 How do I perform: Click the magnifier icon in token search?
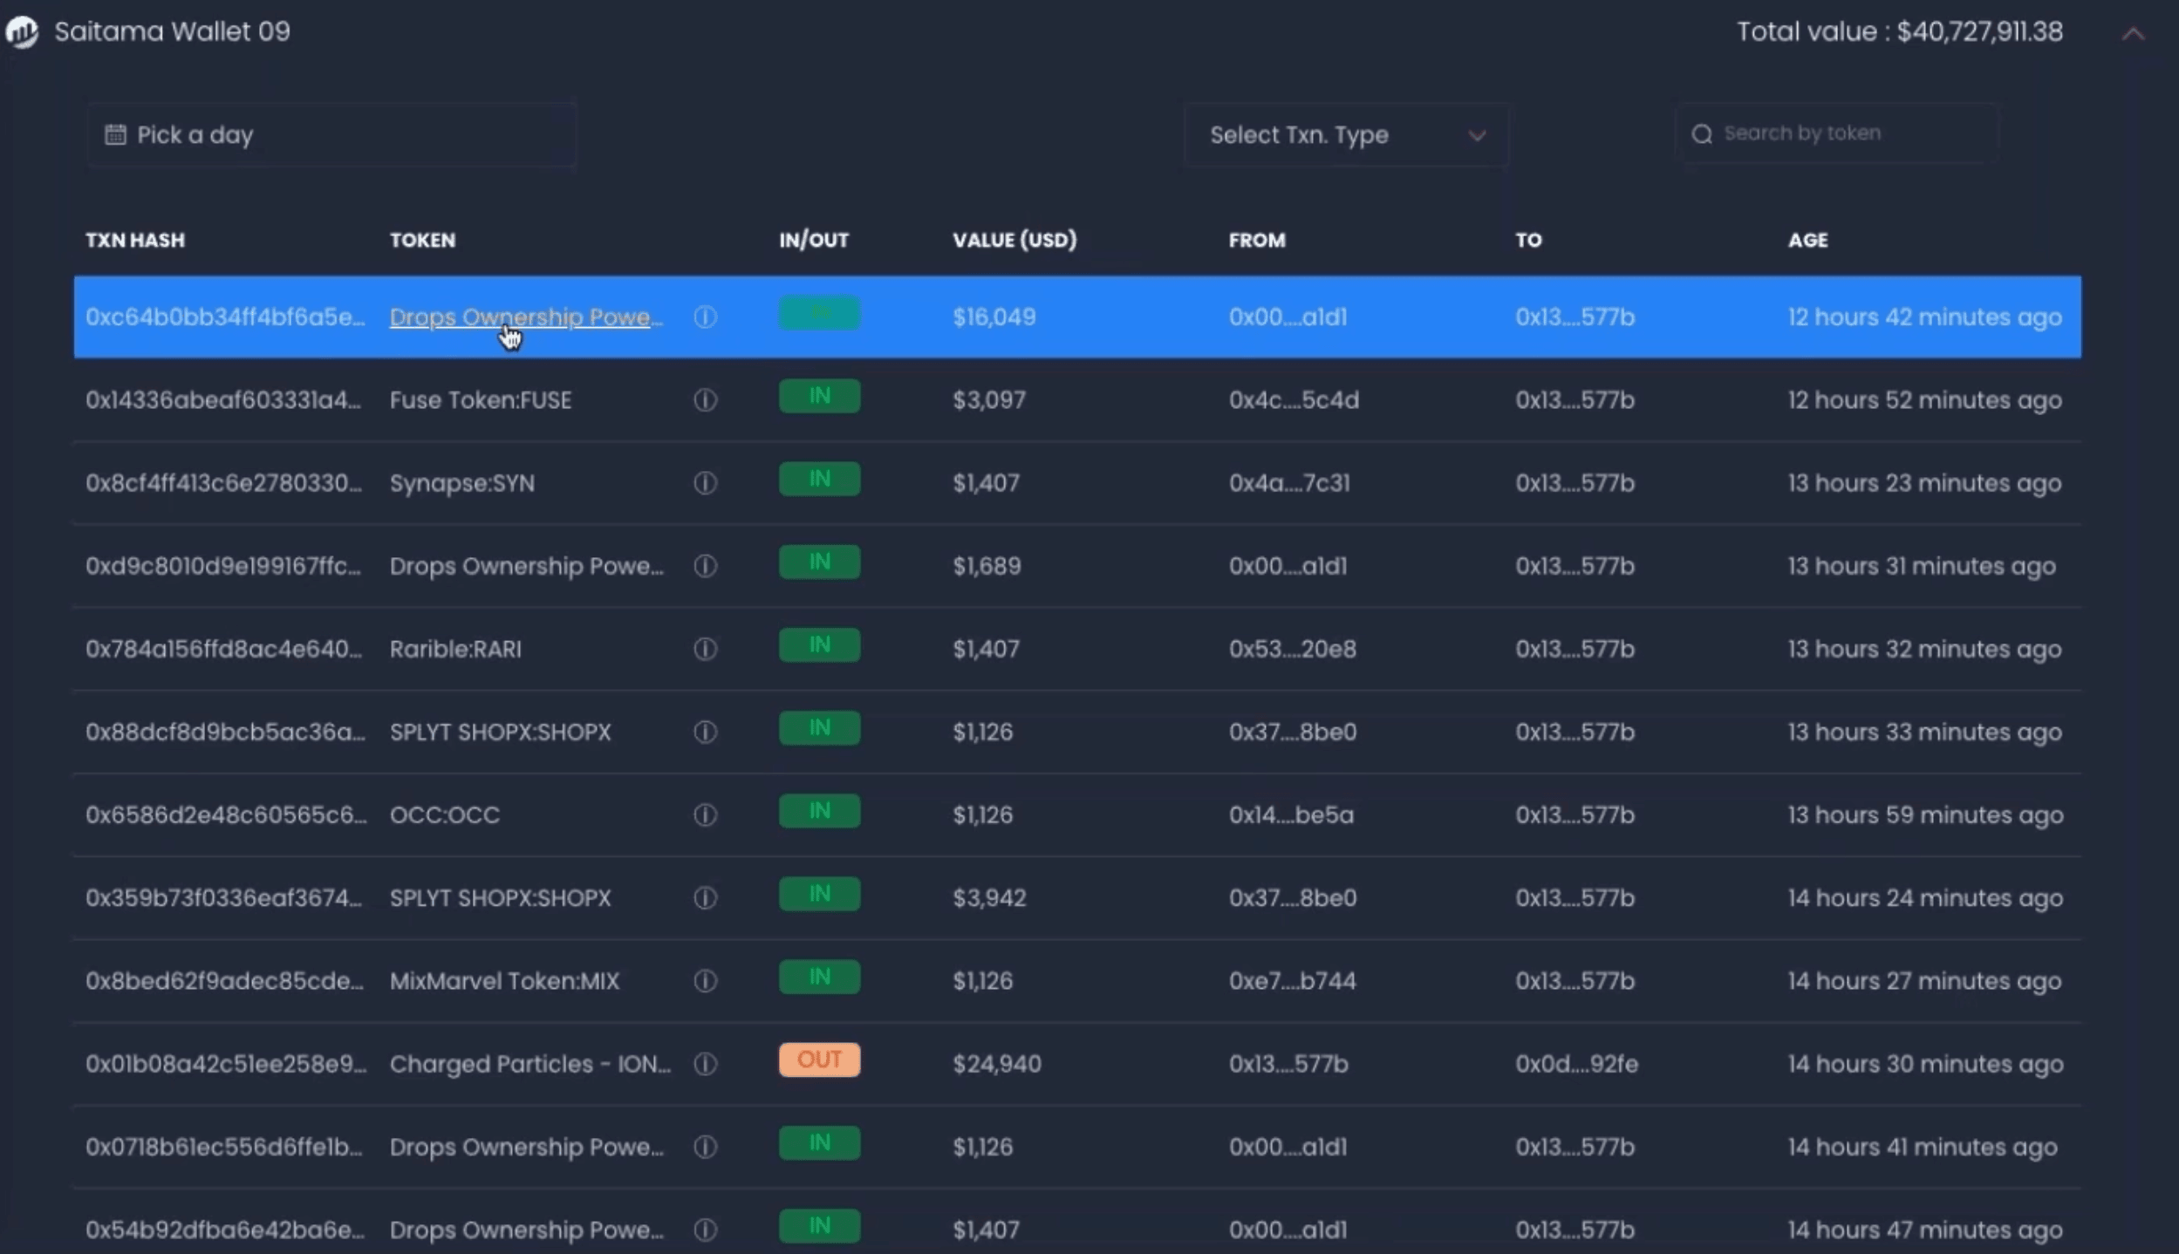tap(1702, 134)
